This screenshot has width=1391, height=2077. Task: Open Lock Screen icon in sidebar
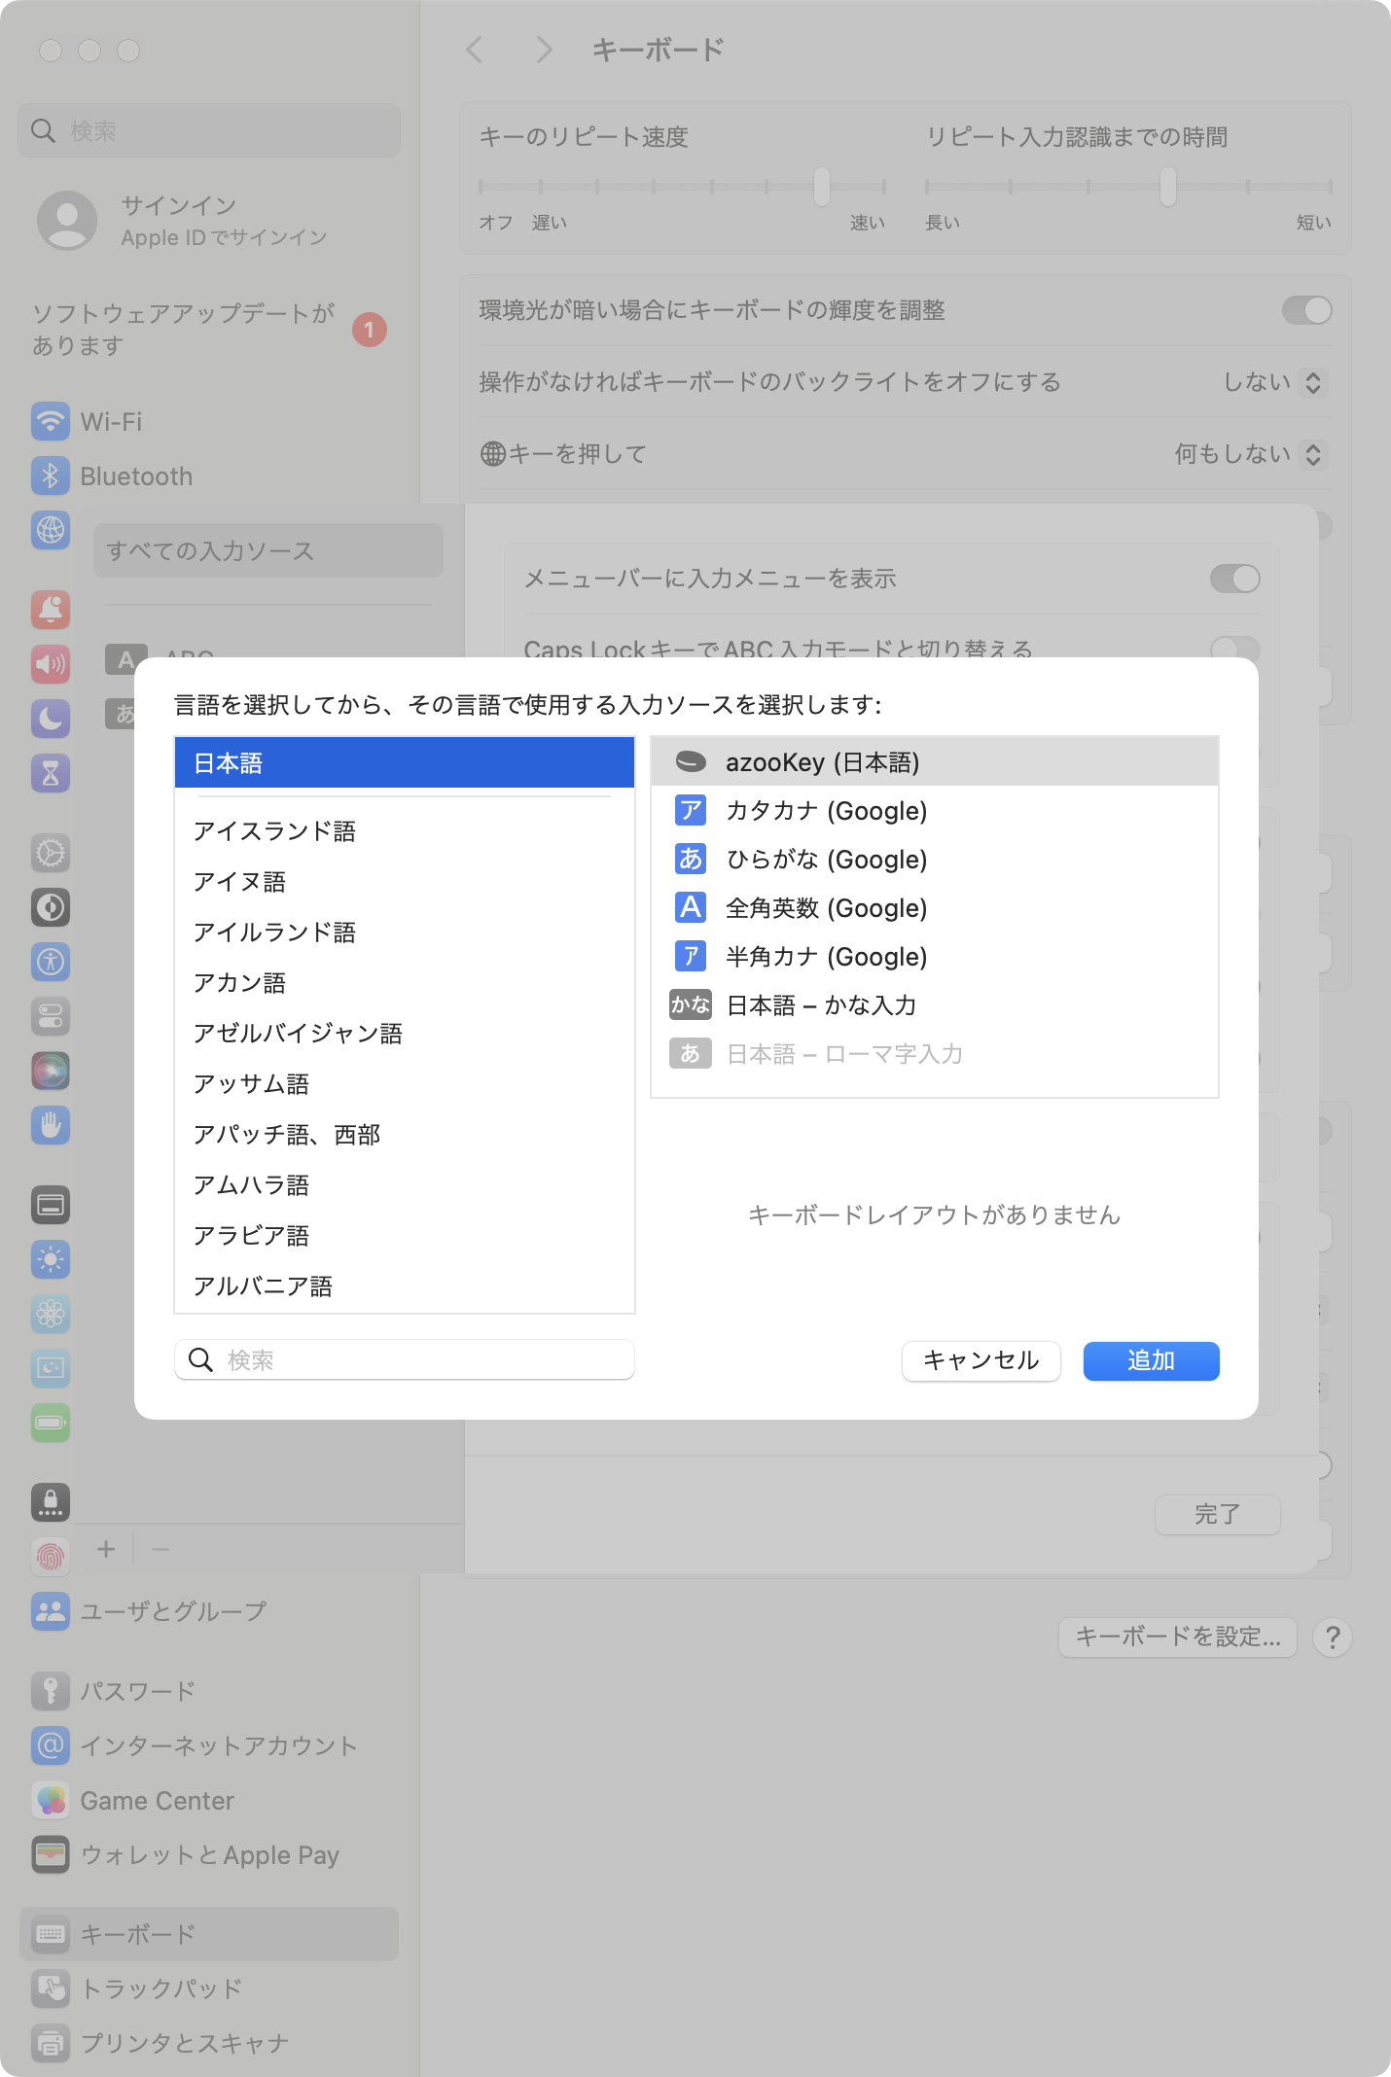click(x=51, y=1502)
